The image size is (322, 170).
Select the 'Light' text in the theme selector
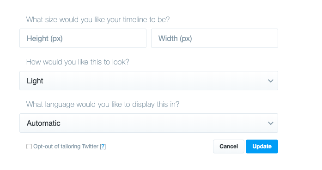click(x=35, y=81)
